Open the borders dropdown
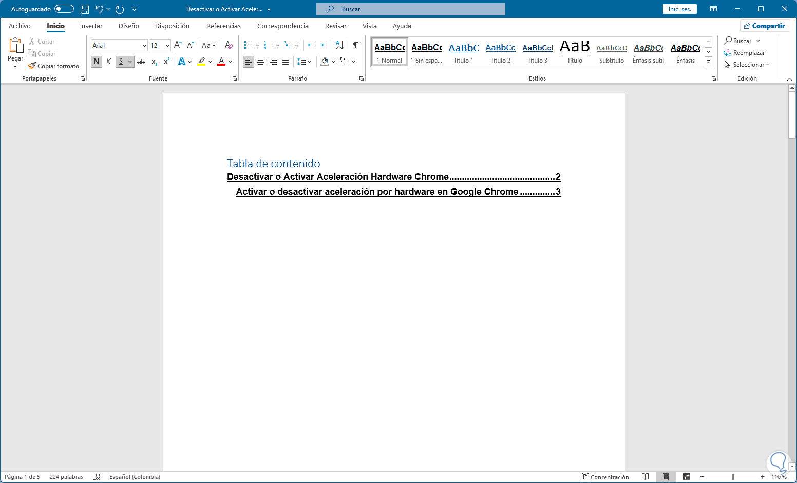The image size is (797, 483). point(353,62)
